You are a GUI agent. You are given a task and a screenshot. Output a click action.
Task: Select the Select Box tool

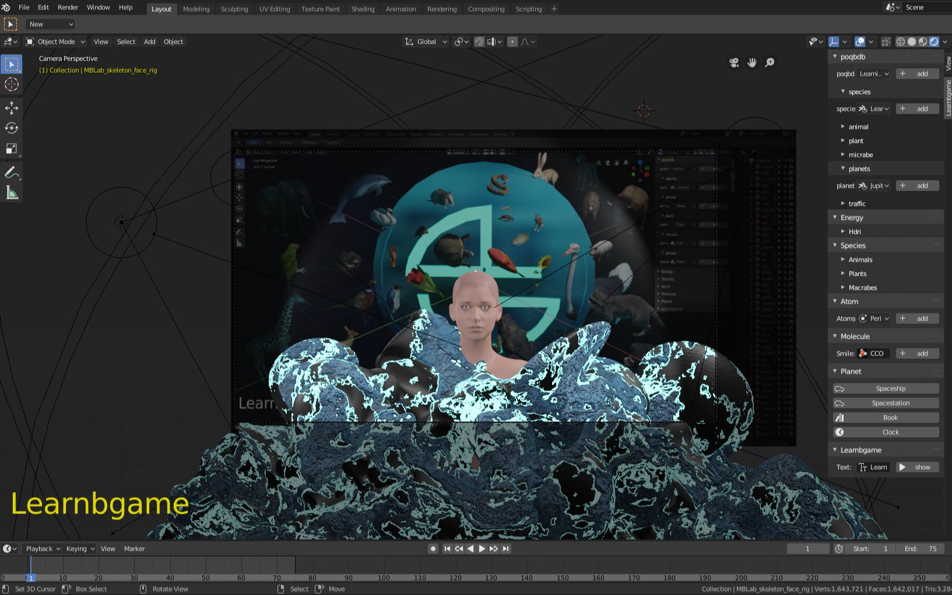(x=11, y=64)
